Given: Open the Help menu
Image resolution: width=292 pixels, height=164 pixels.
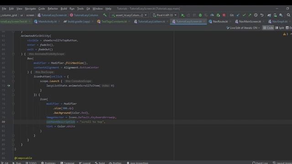Looking at the screenshot, I should (x=109, y=9).
